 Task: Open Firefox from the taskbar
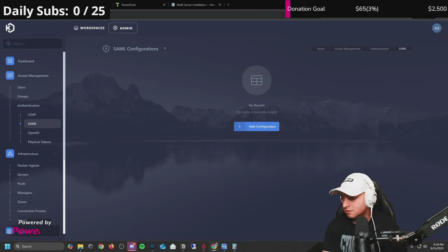click(x=111, y=246)
